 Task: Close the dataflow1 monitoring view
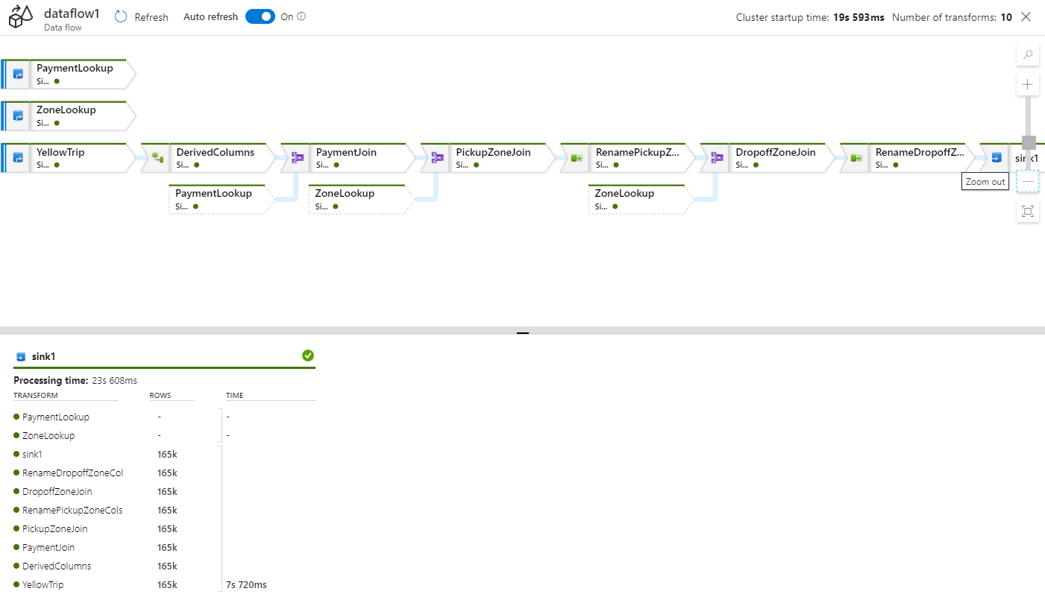click(1026, 16)
